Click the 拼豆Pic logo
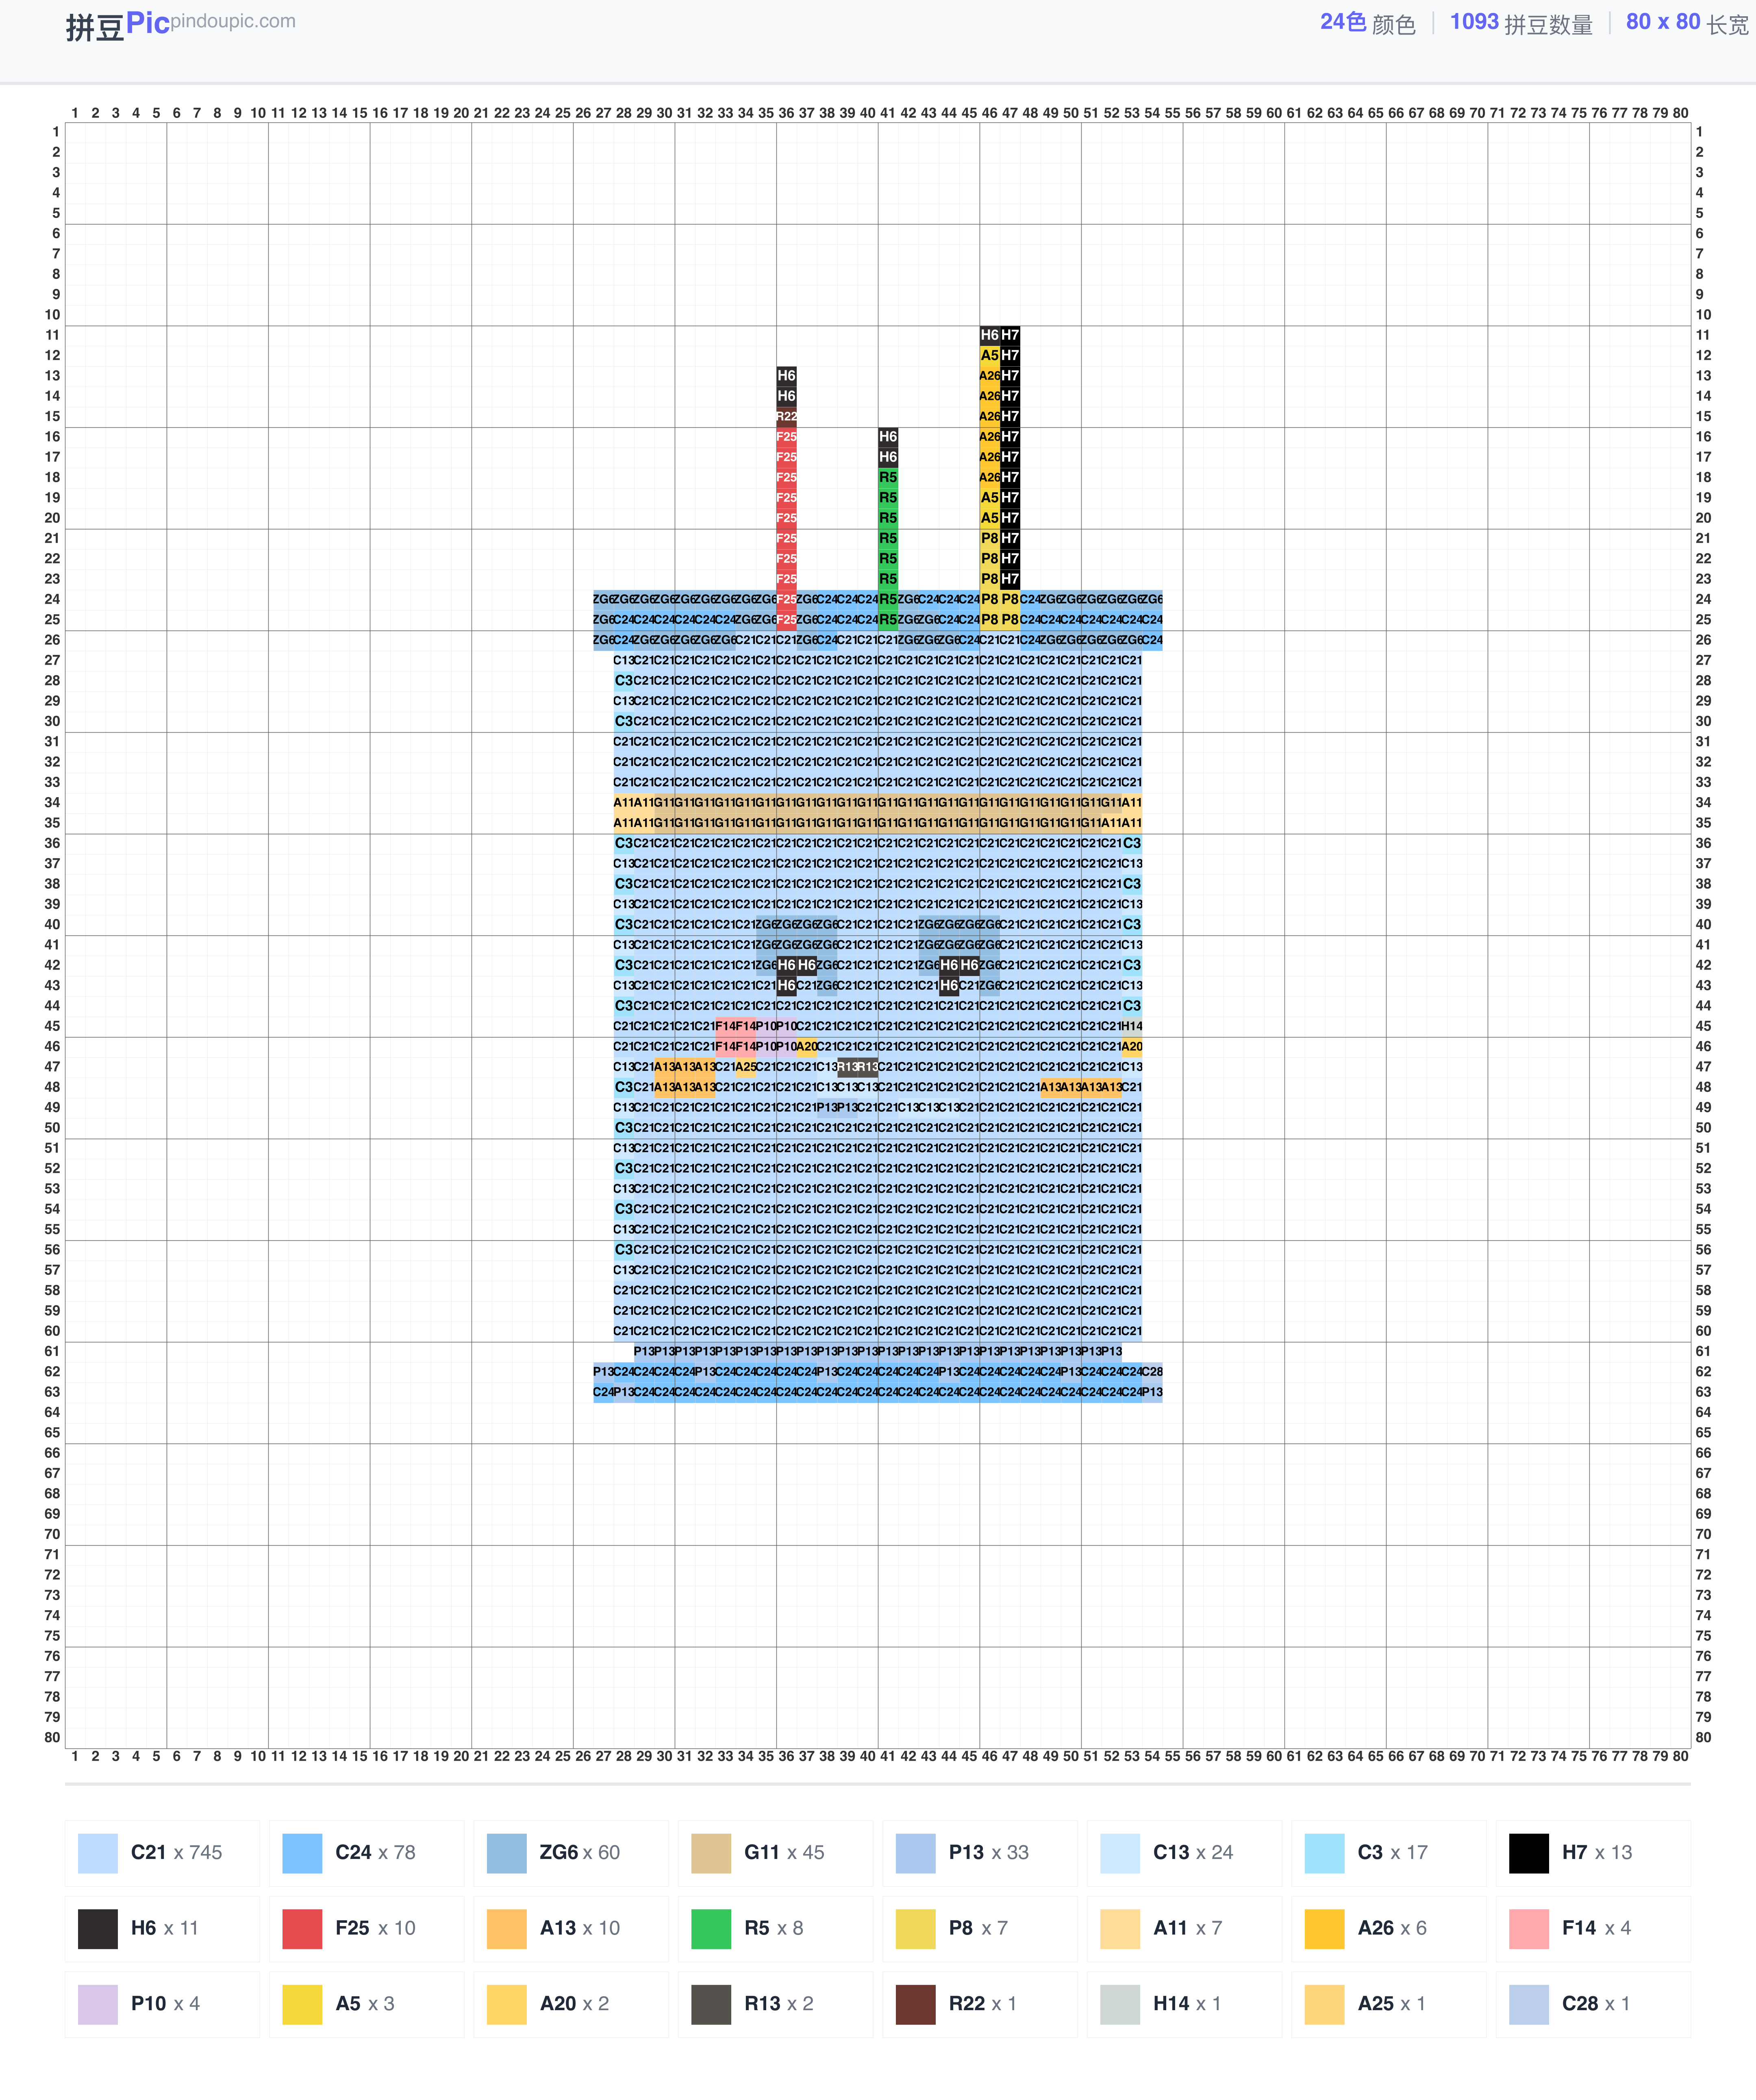This screenshot has height=2100, width=1756. 118,25
